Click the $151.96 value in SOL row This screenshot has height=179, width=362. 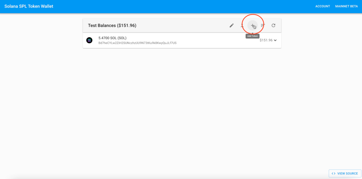click(x=266, y=40)
